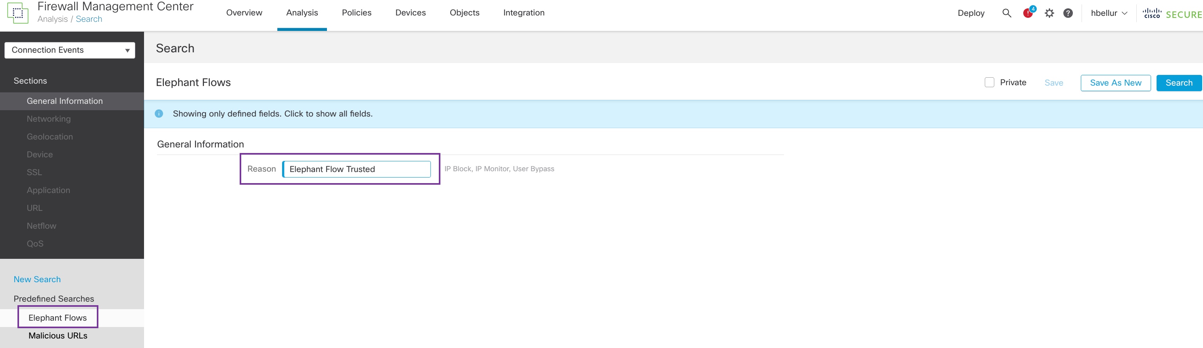
Task: Open the Policies menu
Action: (x=356, y=13)
